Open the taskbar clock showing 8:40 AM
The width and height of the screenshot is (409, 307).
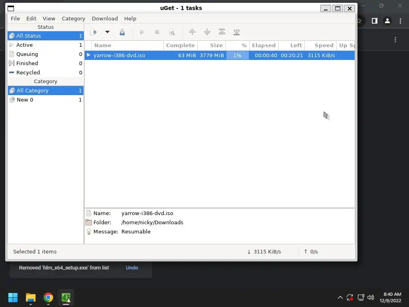coord(390,297)
